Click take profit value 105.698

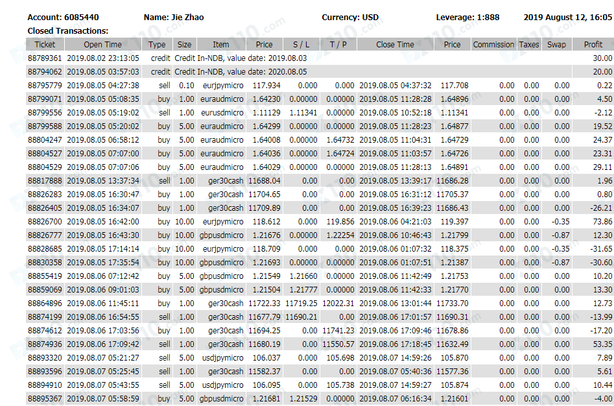tap(340, 358)
